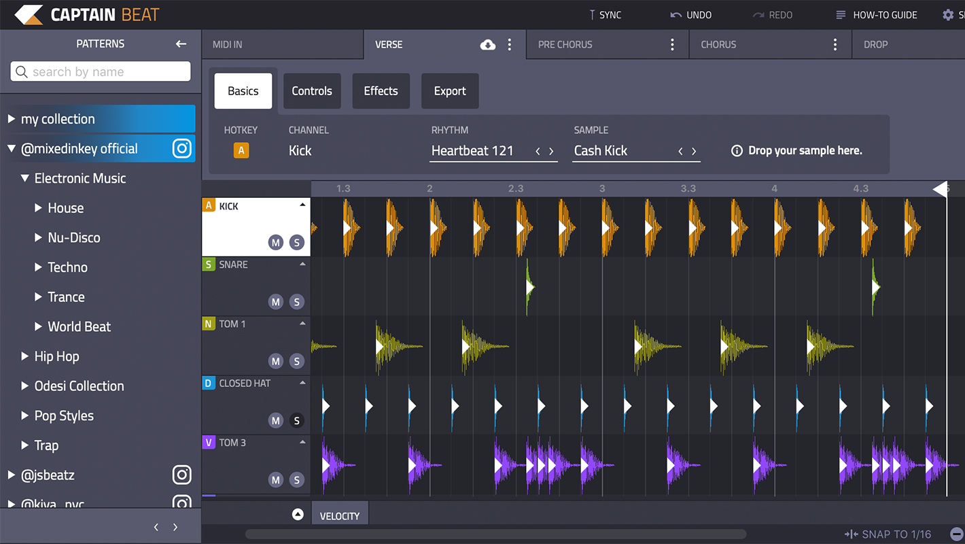Collapse the Electronic Music category
965x544 pixels.
pyautogui.click(x=25, y=178)
